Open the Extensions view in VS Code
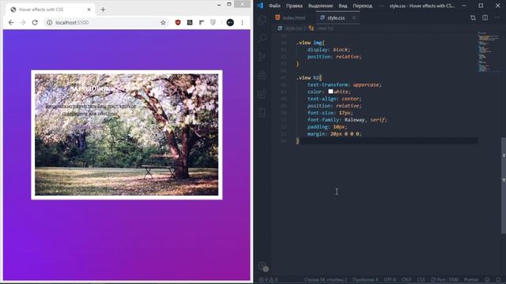The width and height of the screenshot is (506, 284). pyautogui.click(x=262, y=94)
